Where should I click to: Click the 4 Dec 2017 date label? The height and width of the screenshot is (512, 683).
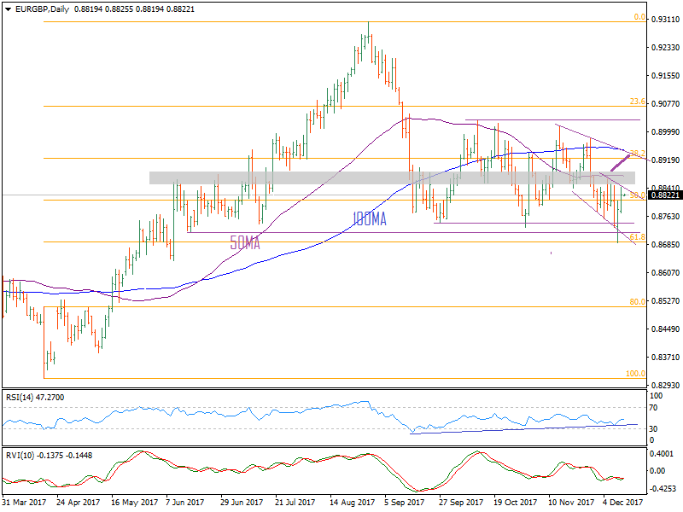[622, 503]
